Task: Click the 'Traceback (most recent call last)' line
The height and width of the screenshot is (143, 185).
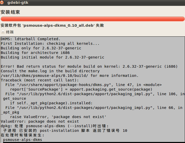Action: [x=40, y=80]
